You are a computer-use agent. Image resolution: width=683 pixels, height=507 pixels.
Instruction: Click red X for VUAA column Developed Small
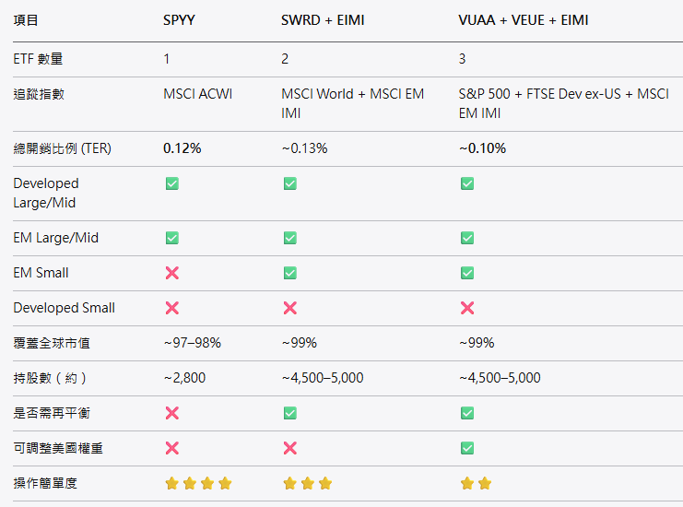[x=466, y=308]
